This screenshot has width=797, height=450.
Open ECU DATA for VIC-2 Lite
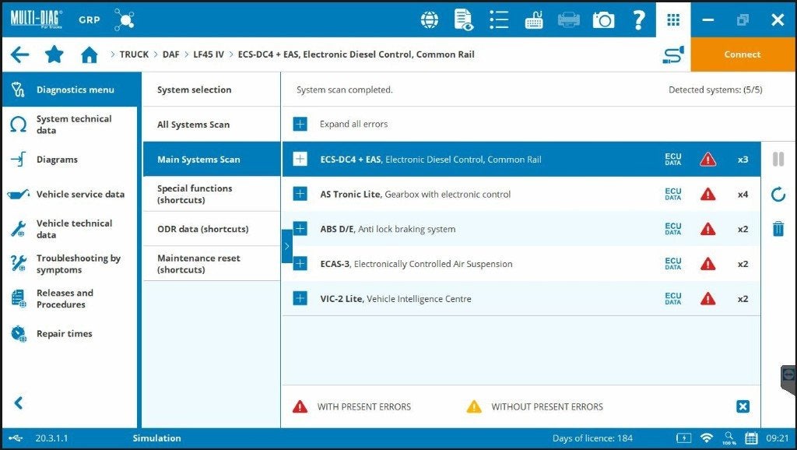coord(673,298)
